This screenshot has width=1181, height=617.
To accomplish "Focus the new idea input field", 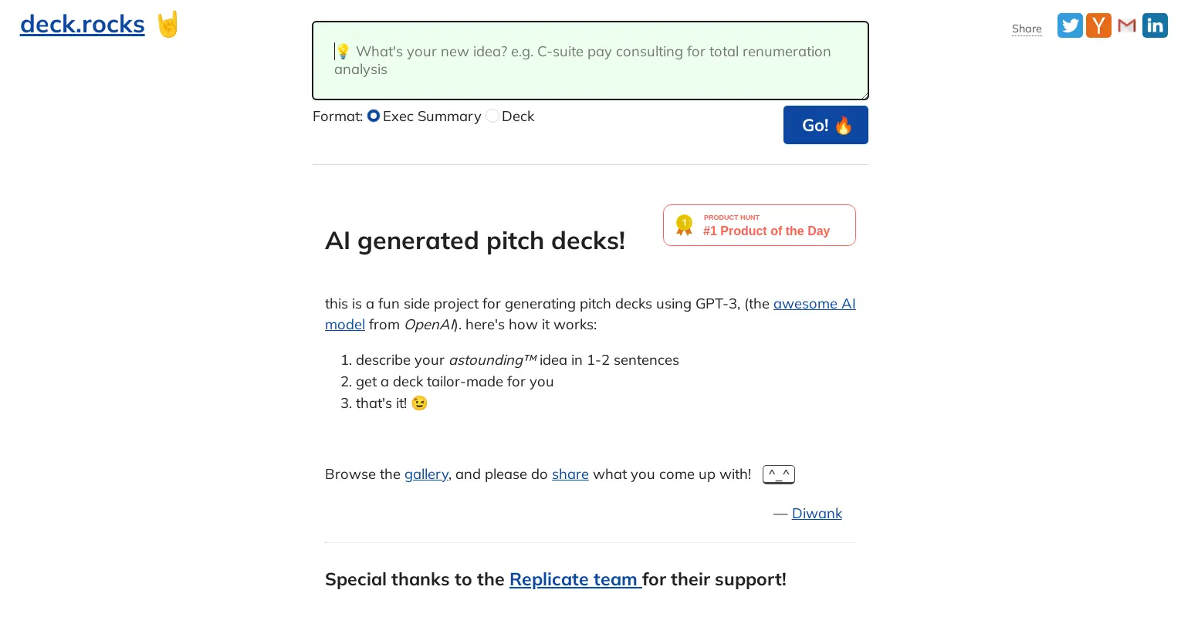I will point(590,60).
